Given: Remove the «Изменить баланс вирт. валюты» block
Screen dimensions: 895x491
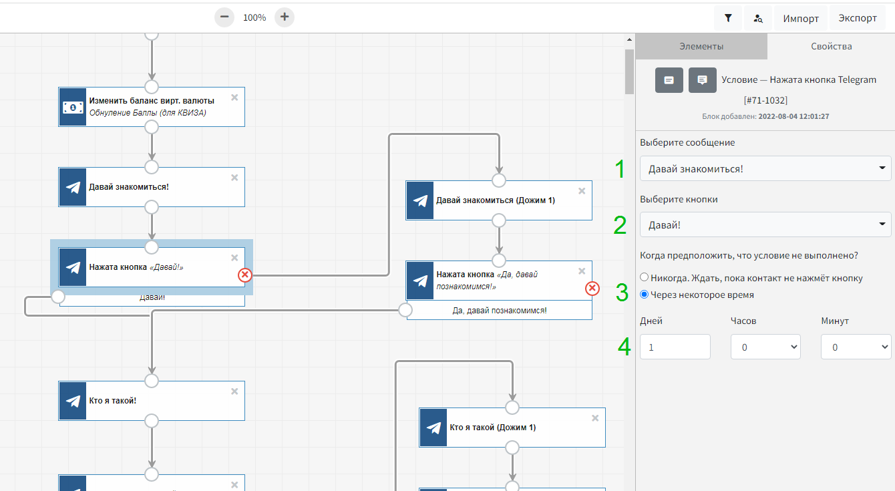Looking at the screenshot, I should 234,98.
